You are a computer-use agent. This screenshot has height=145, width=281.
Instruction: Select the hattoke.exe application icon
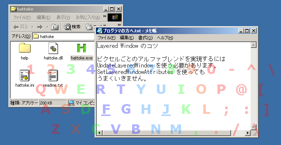[82, 48]
